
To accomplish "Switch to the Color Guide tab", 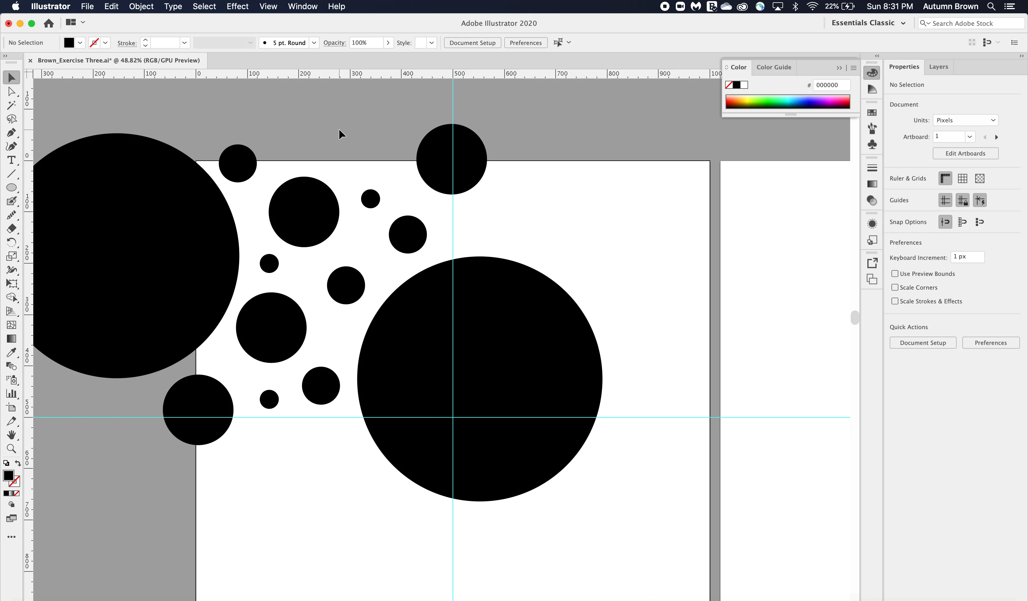I will click(774, 67).
